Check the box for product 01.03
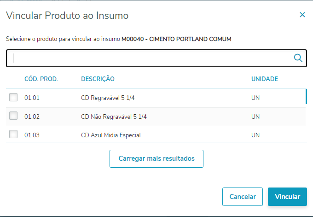The width and height of the screenshot is (313, 217). [x=13, y=135]
